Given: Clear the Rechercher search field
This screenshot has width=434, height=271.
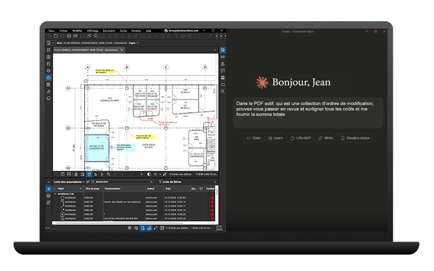Looking at the screenshot, I should [151, 182].
